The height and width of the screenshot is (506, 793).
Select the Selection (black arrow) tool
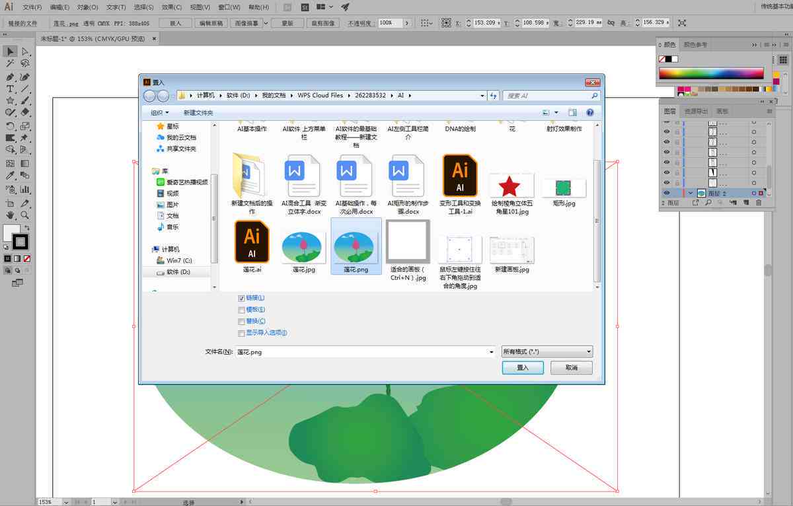click(x=11, y=52)
